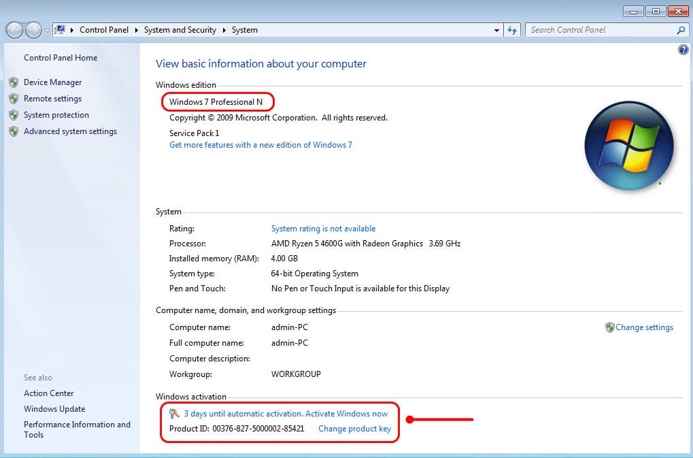The image size is (693, 458).
Task: Go to Control Panel Home
Action: (x=61, y=57)
